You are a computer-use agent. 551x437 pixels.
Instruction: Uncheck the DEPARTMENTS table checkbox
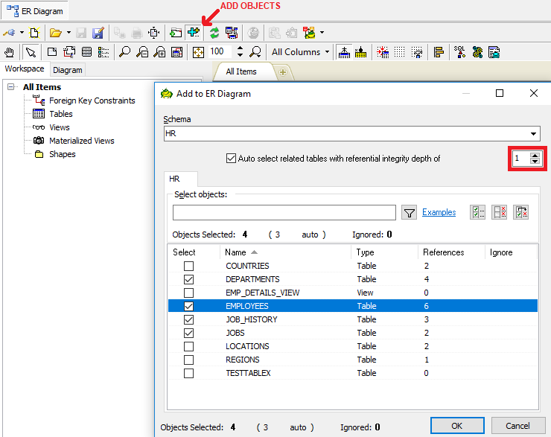[x=188, y=279]
